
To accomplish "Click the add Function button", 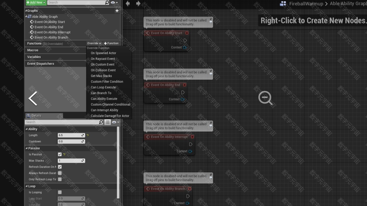I will (x=111, y=43).
